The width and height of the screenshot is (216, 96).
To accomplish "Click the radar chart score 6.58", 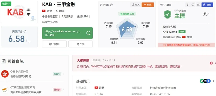I will click(127, 30).
